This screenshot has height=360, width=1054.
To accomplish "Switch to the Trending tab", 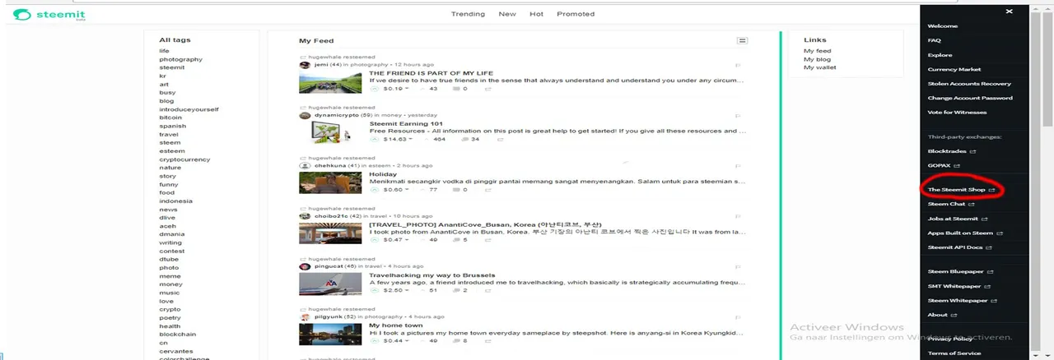I will click(x=468, y=14).
